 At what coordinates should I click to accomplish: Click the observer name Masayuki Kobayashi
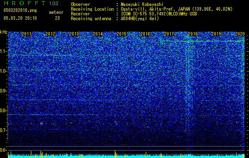(142, 4)
